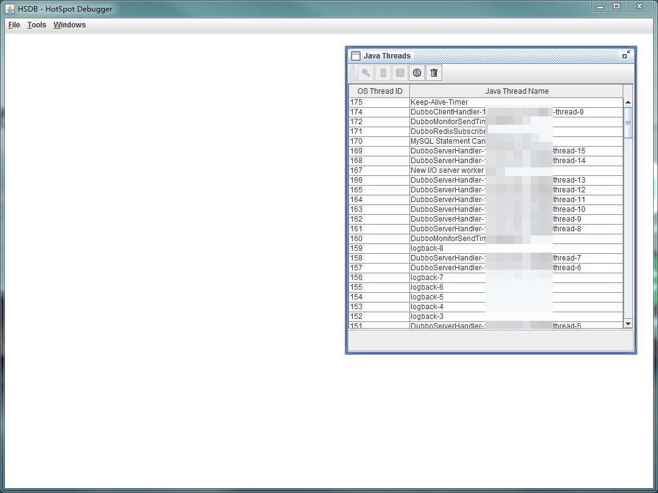The width and height of the screenshot is (658, 493).
Task: Select OS thread ID 163 cell
Action: tap(380, 209)
